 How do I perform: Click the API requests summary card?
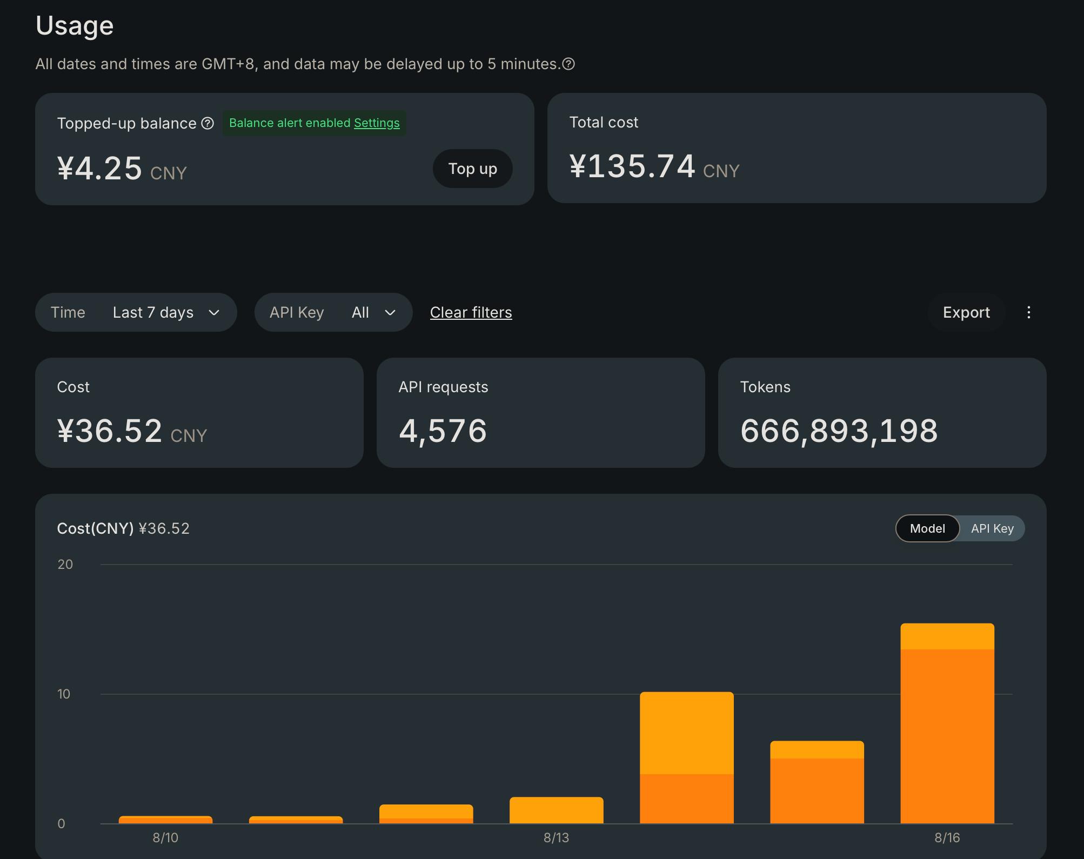(x=540, y=413)
